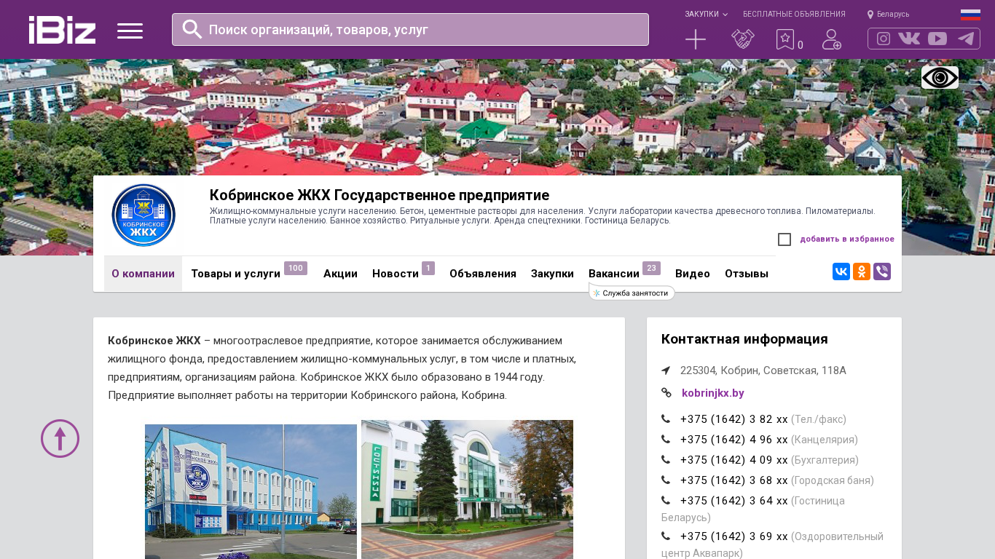Screen dimensions: 995x559
Task: Tick the добавить в избранное checkbox
Action: pyautogui.click(x=784, y=239)
